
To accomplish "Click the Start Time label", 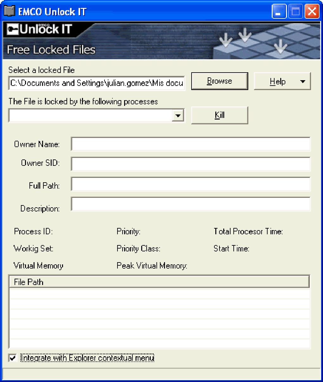I will pos(231,249).
